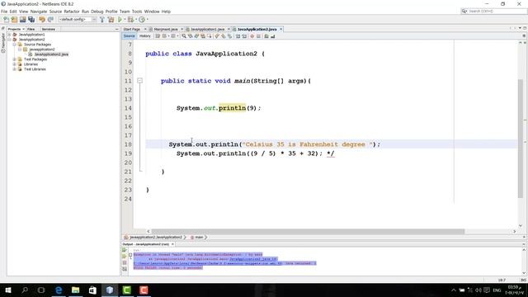Open Microsoft Store from the taskbar
Screen dimensions: 528x297
point(92,290)
